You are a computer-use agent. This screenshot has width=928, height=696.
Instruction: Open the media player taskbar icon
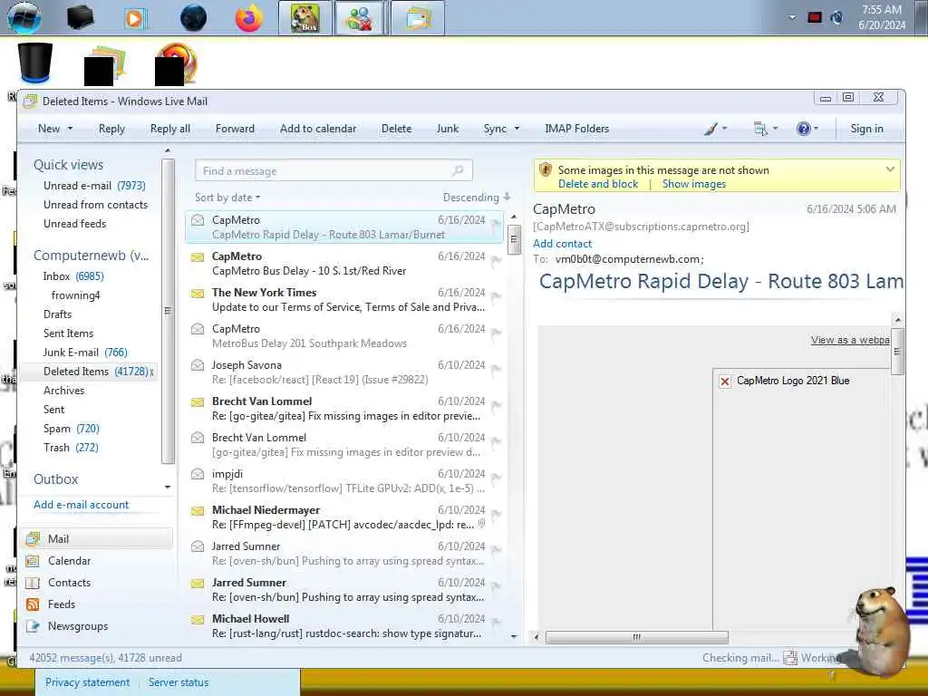click(136, 18)
